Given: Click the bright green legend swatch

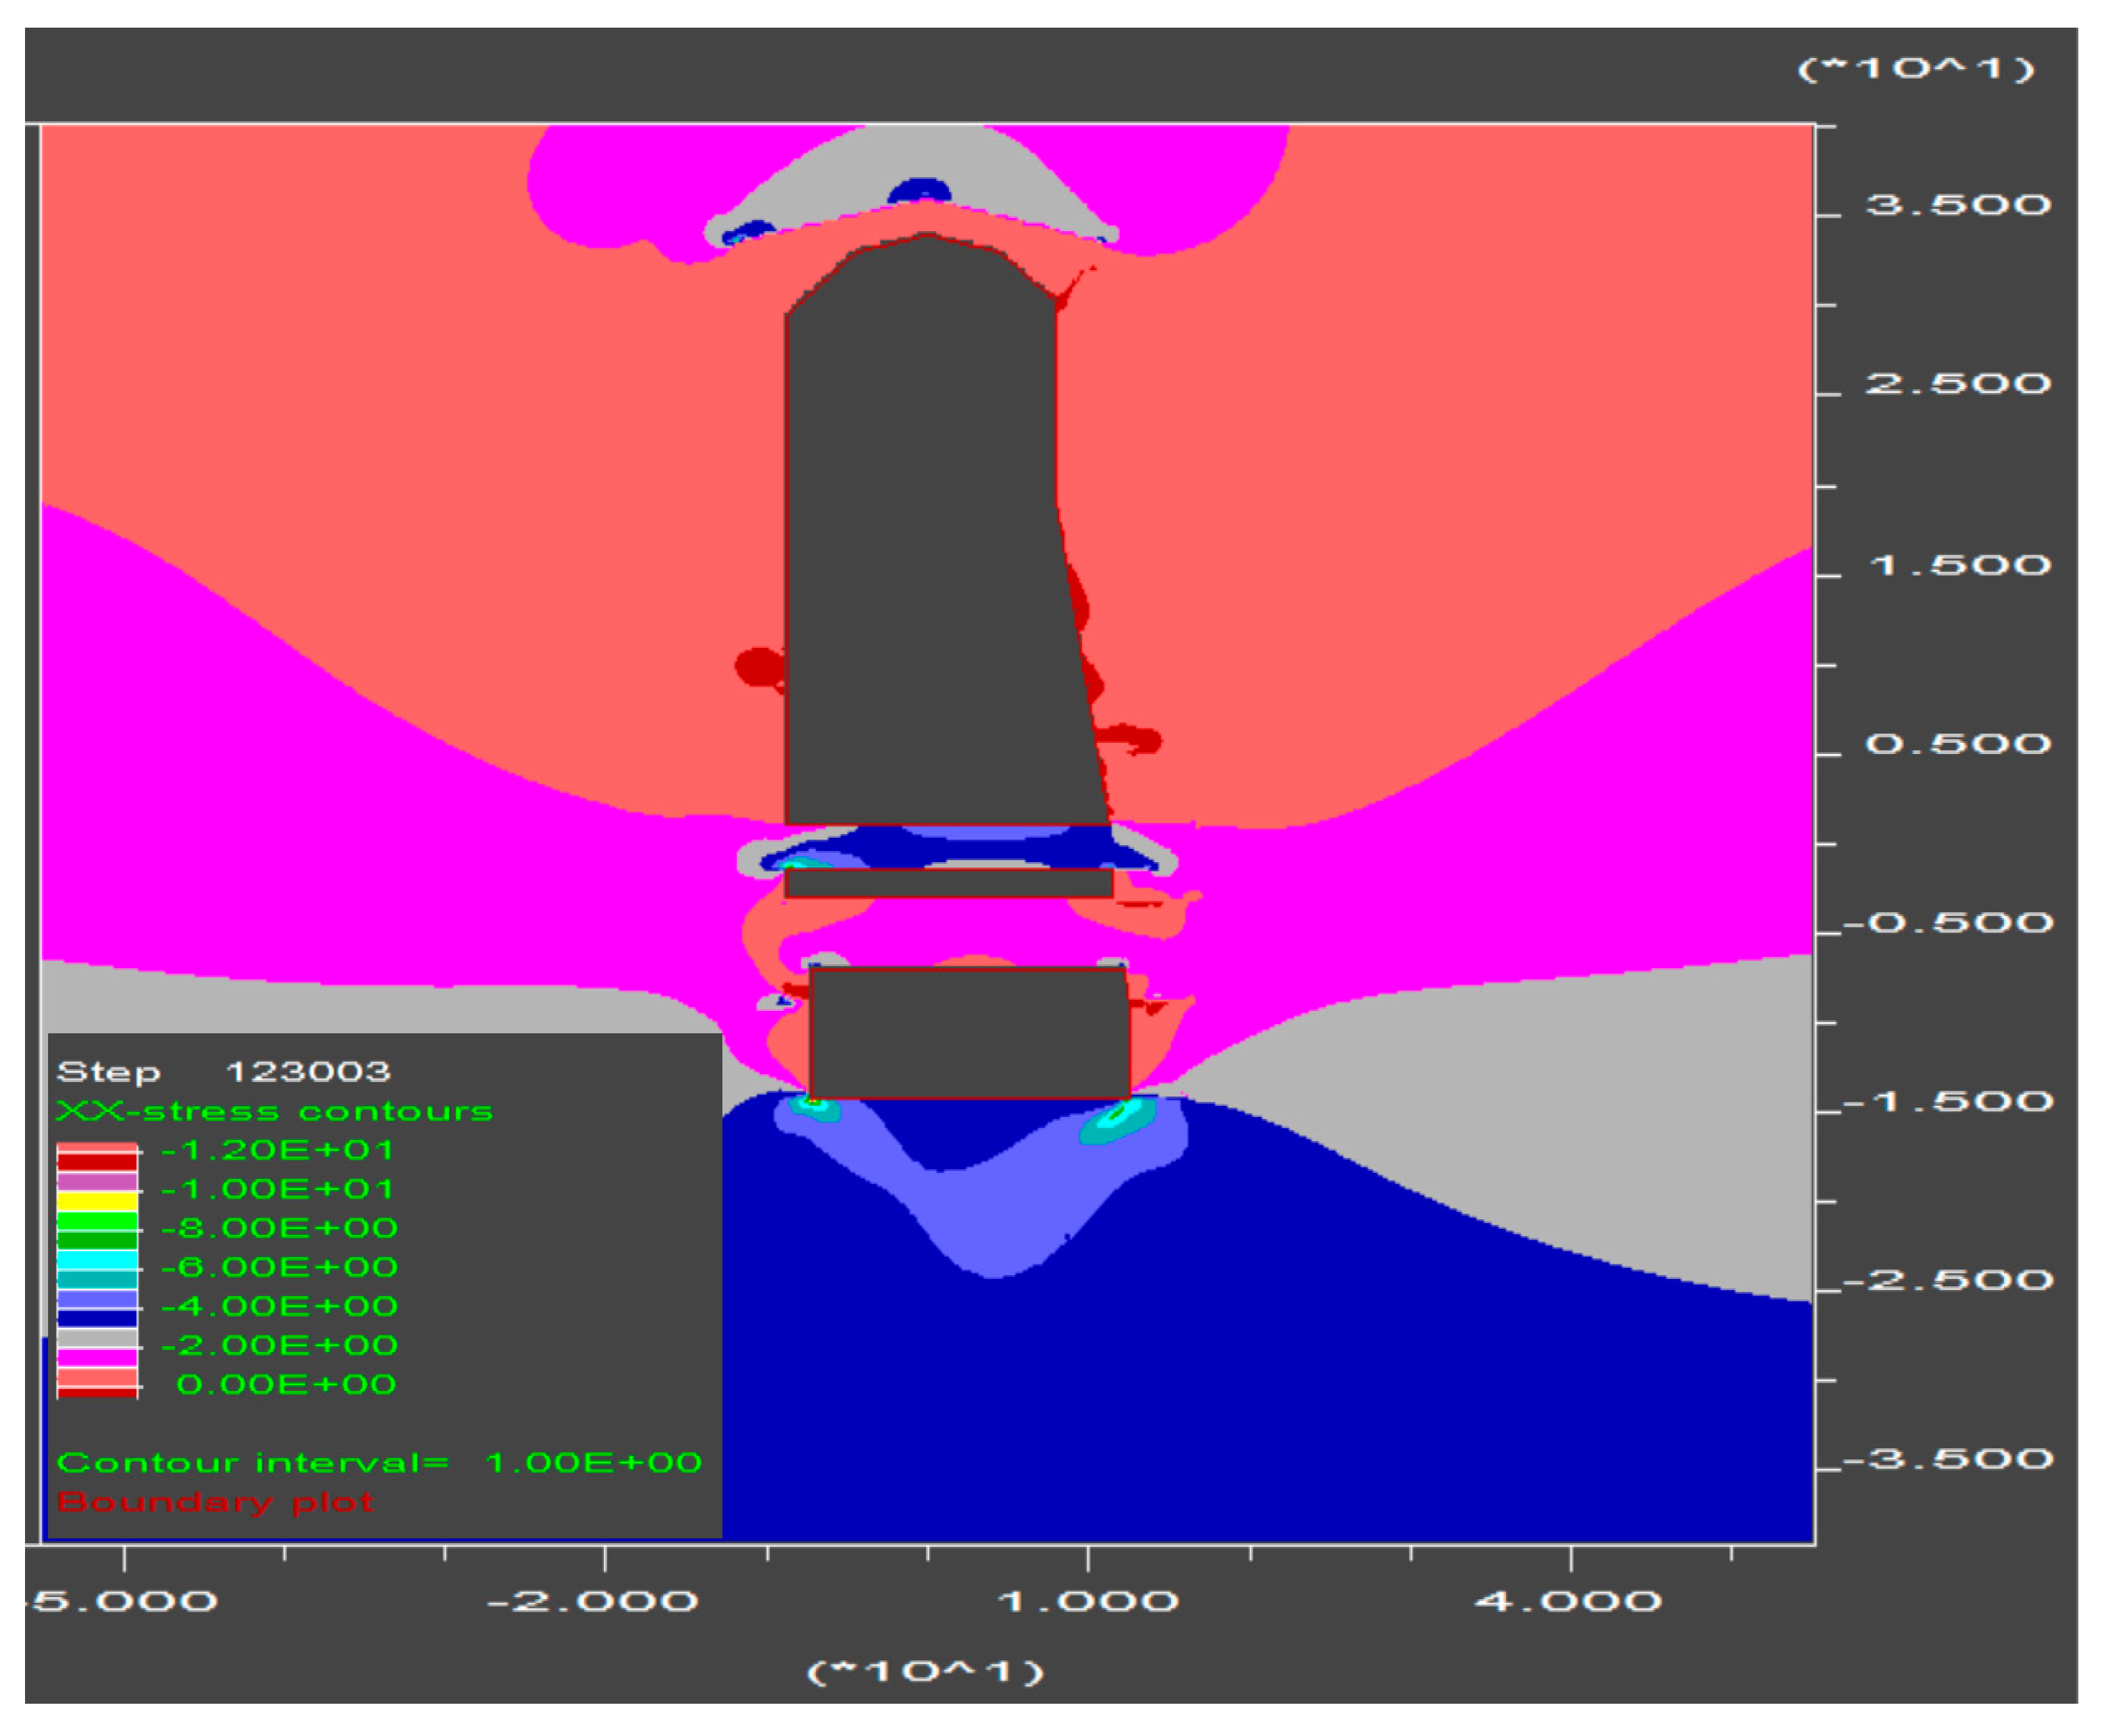Looking at the screenshot, I should coord(97,1221).
